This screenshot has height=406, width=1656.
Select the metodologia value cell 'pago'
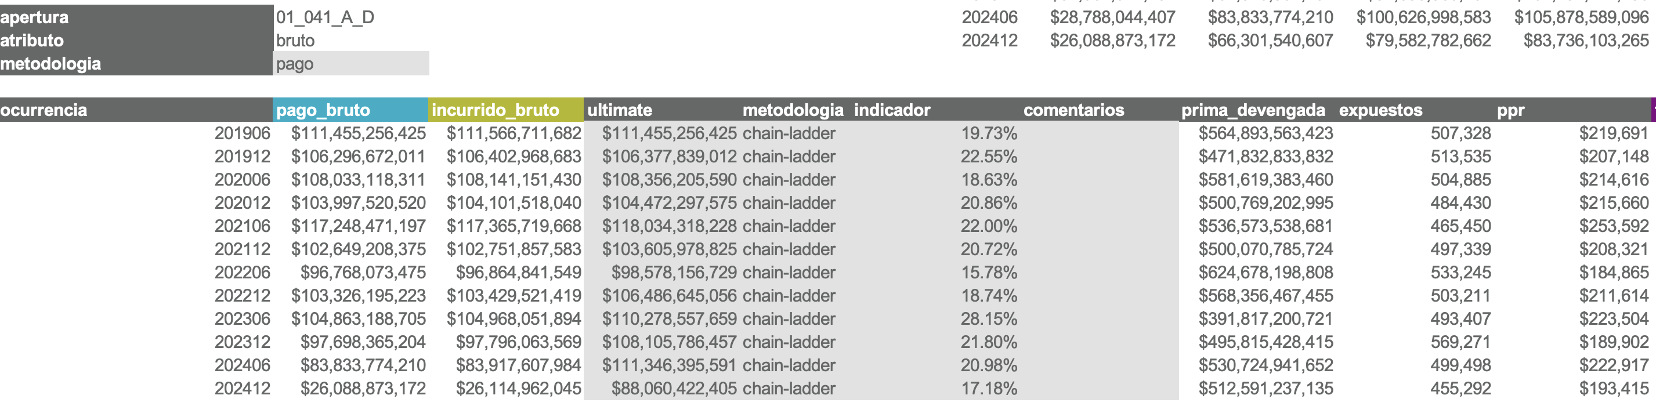click(351, 64)
